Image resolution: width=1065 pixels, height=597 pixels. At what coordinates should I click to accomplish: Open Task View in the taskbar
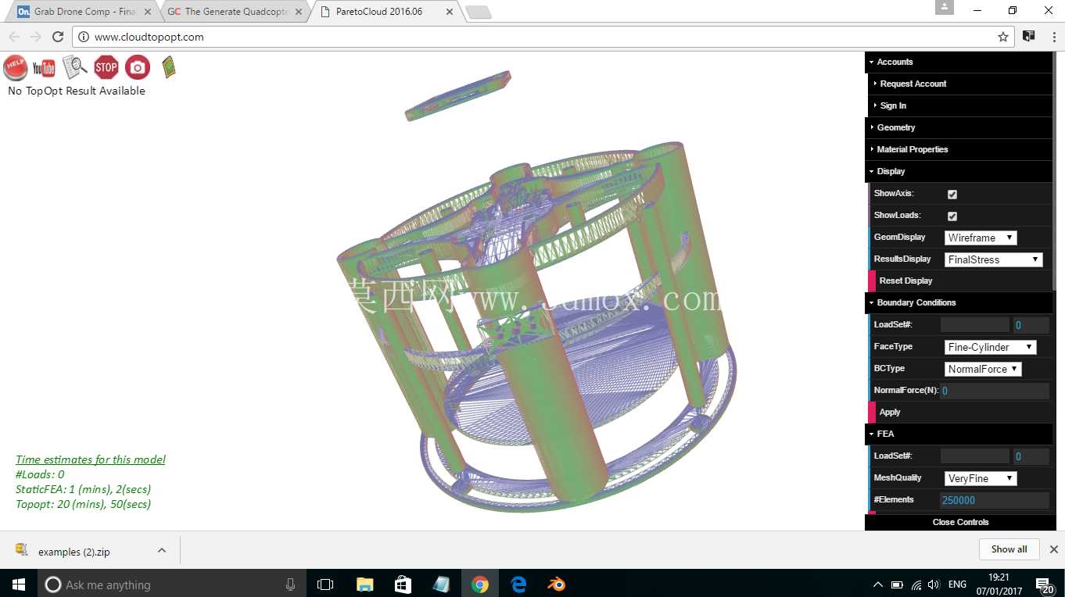325,584
